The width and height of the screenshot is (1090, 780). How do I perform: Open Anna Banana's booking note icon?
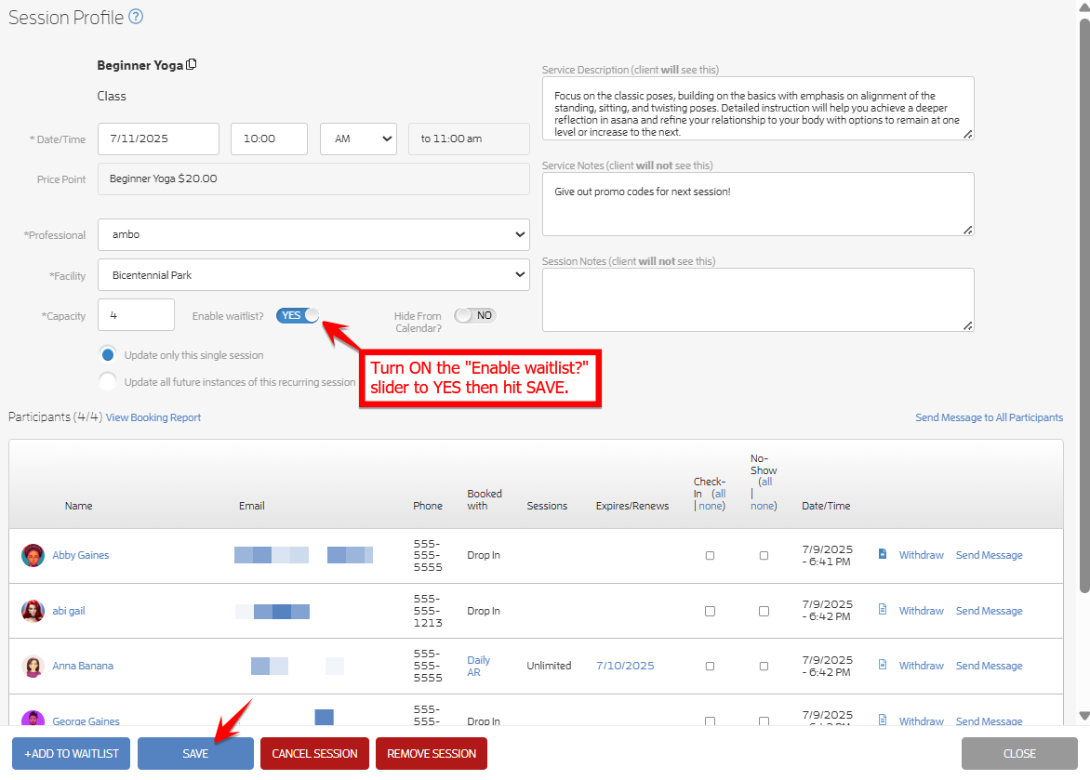[883, 665]
